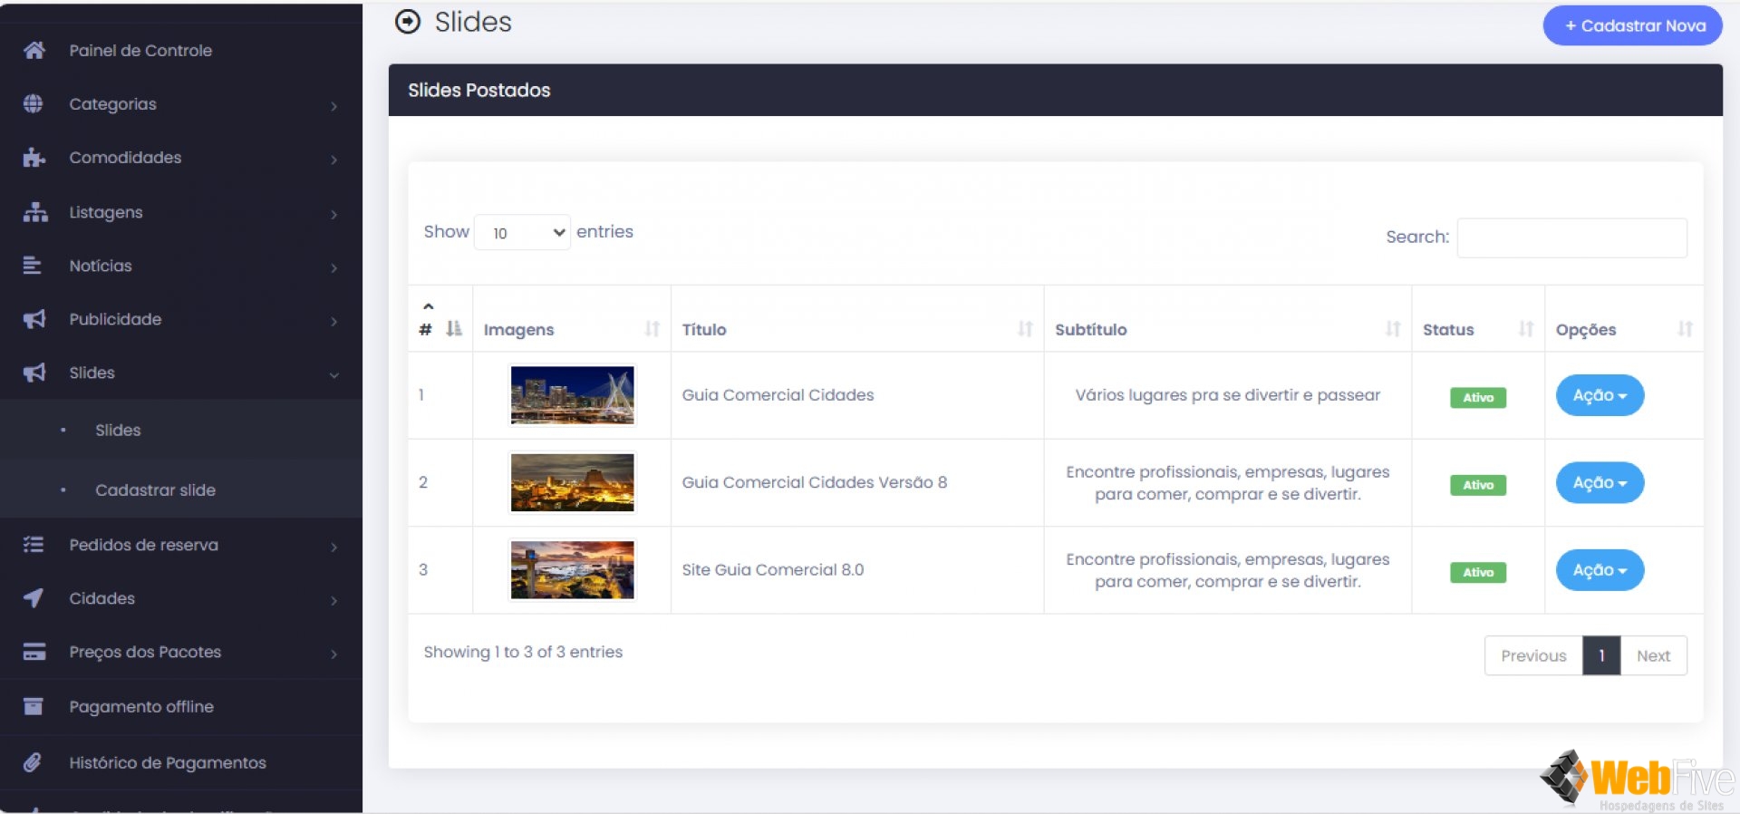Click the Painel de Controle home icon
The height and width of the screenshot is (814, 1740).
click(34, 51)
